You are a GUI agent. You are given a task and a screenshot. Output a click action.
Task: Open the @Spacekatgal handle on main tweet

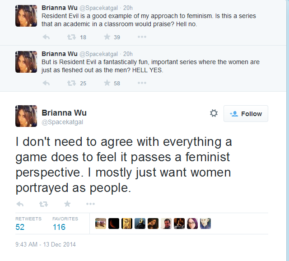[62, 122]
